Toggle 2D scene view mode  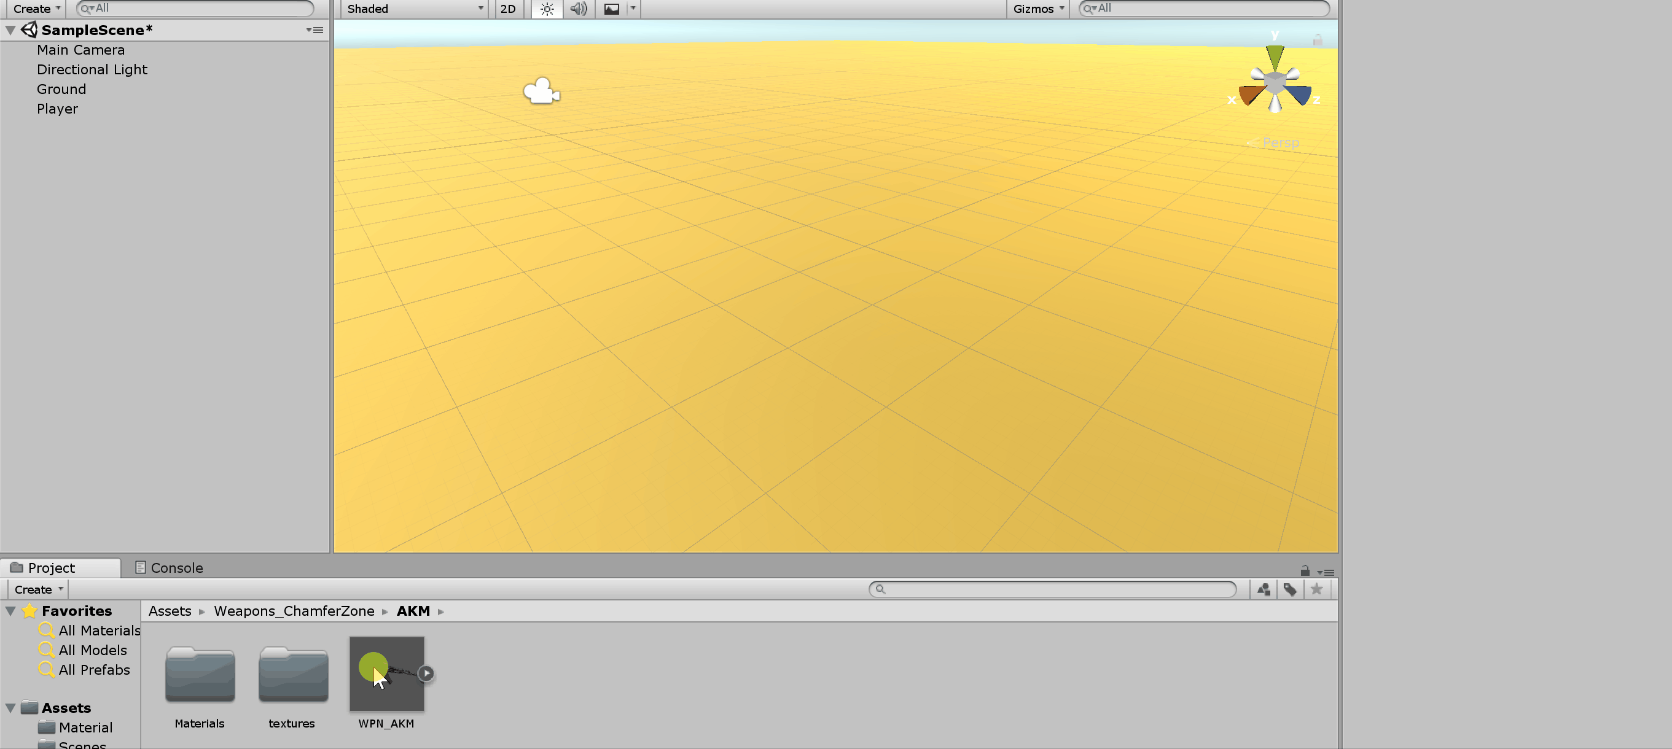click(507, 9)
